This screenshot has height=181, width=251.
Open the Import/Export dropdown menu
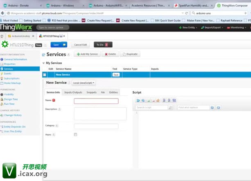point(212,27)
